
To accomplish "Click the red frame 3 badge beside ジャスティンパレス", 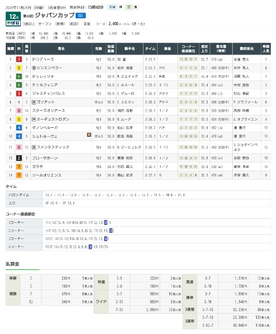I will [19, 93].
